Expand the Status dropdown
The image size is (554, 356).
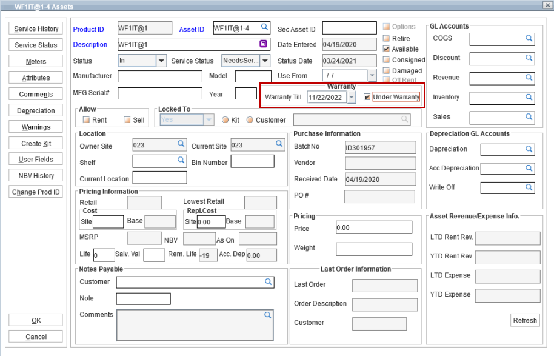[x=161, y=61]
